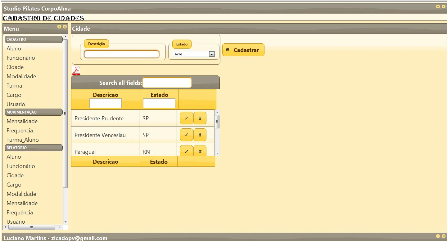Open the Turma_Aluno menu item

23,140
